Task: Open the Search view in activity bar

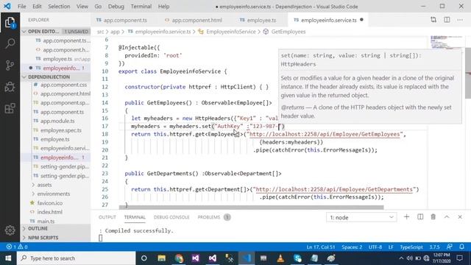Action: coord(10,43)
